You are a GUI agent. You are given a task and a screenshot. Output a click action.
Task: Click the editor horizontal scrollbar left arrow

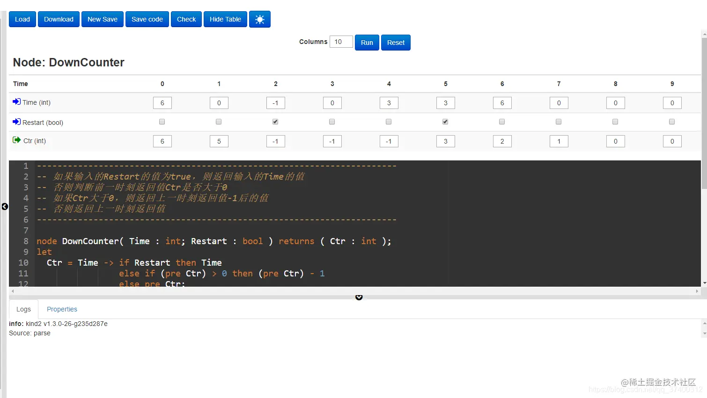pos(13,291)
